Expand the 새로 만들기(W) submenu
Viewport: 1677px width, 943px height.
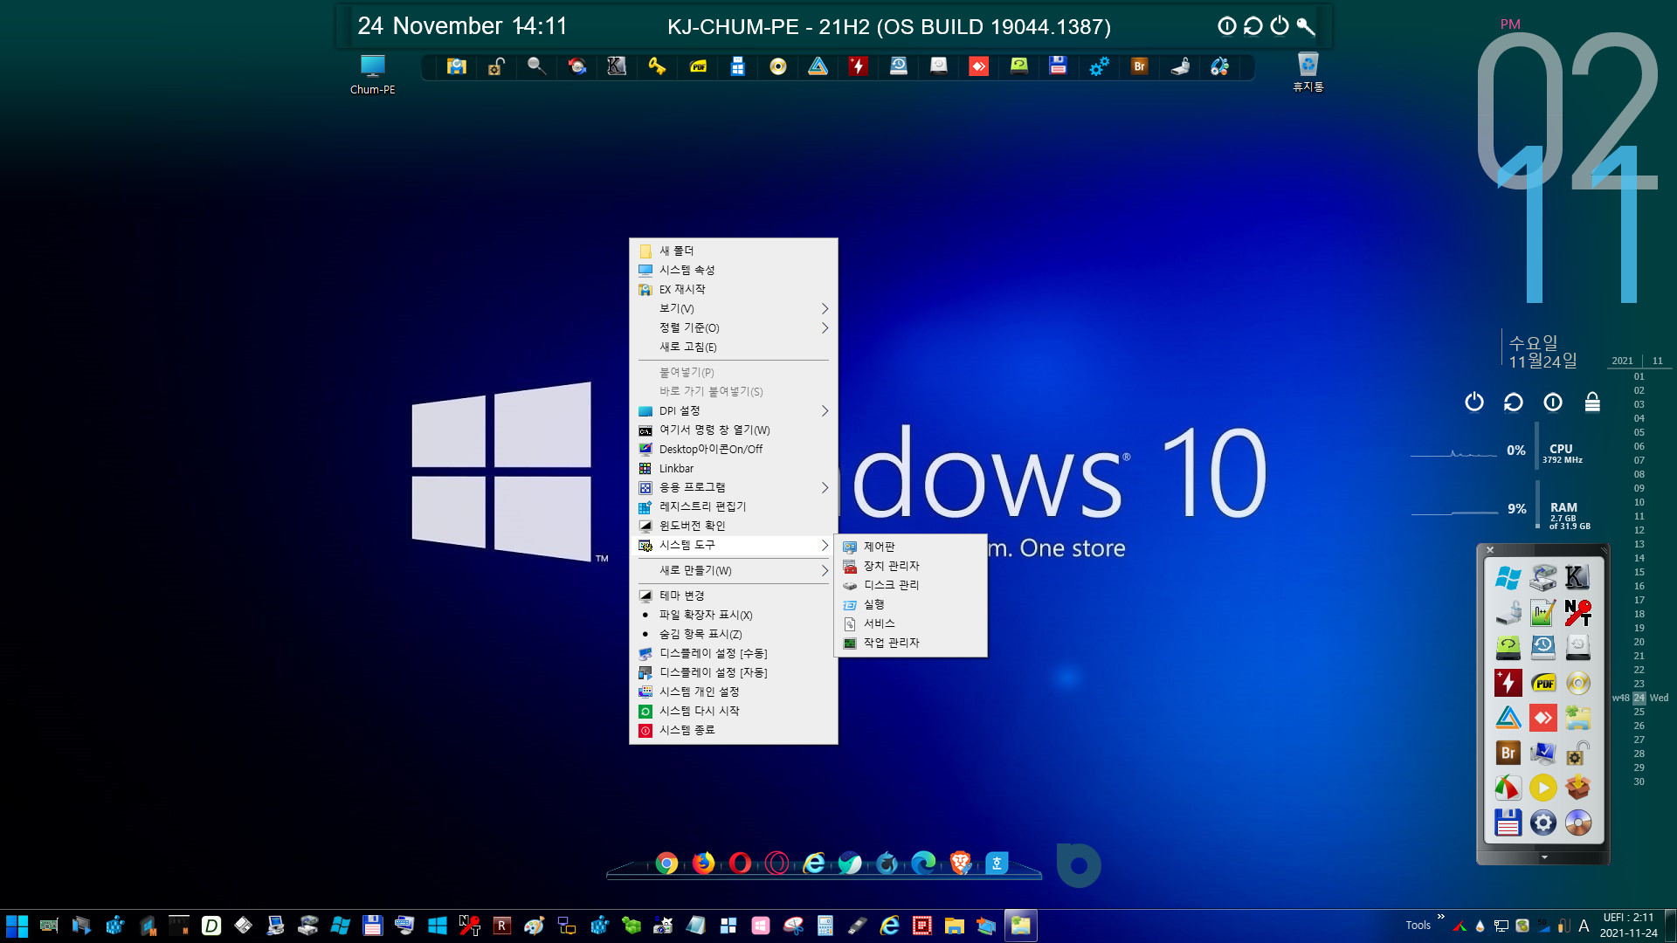734,570
